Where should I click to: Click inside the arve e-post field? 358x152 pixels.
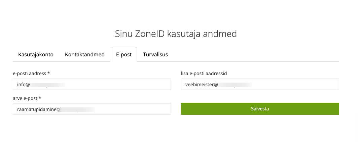click(x=92, y=109)
